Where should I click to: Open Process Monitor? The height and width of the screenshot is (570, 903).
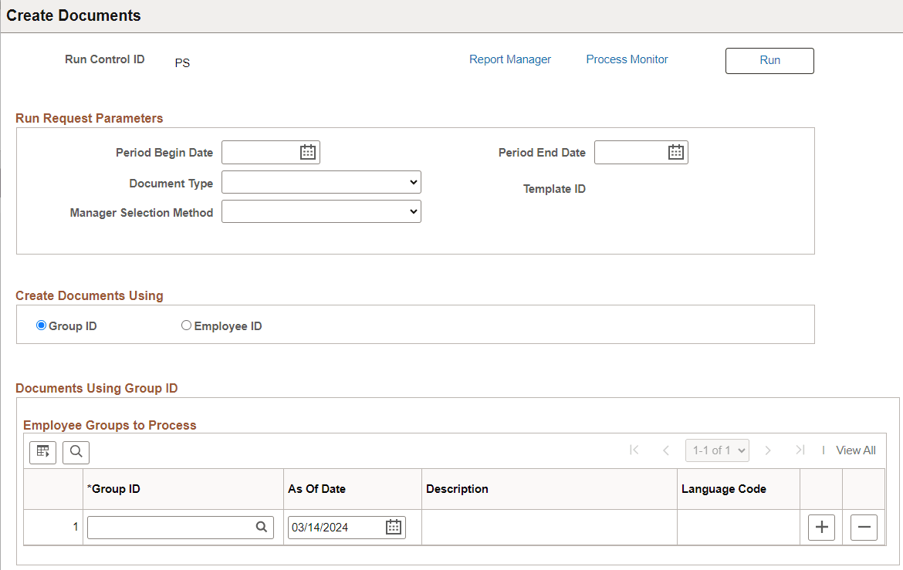[627, 59]
